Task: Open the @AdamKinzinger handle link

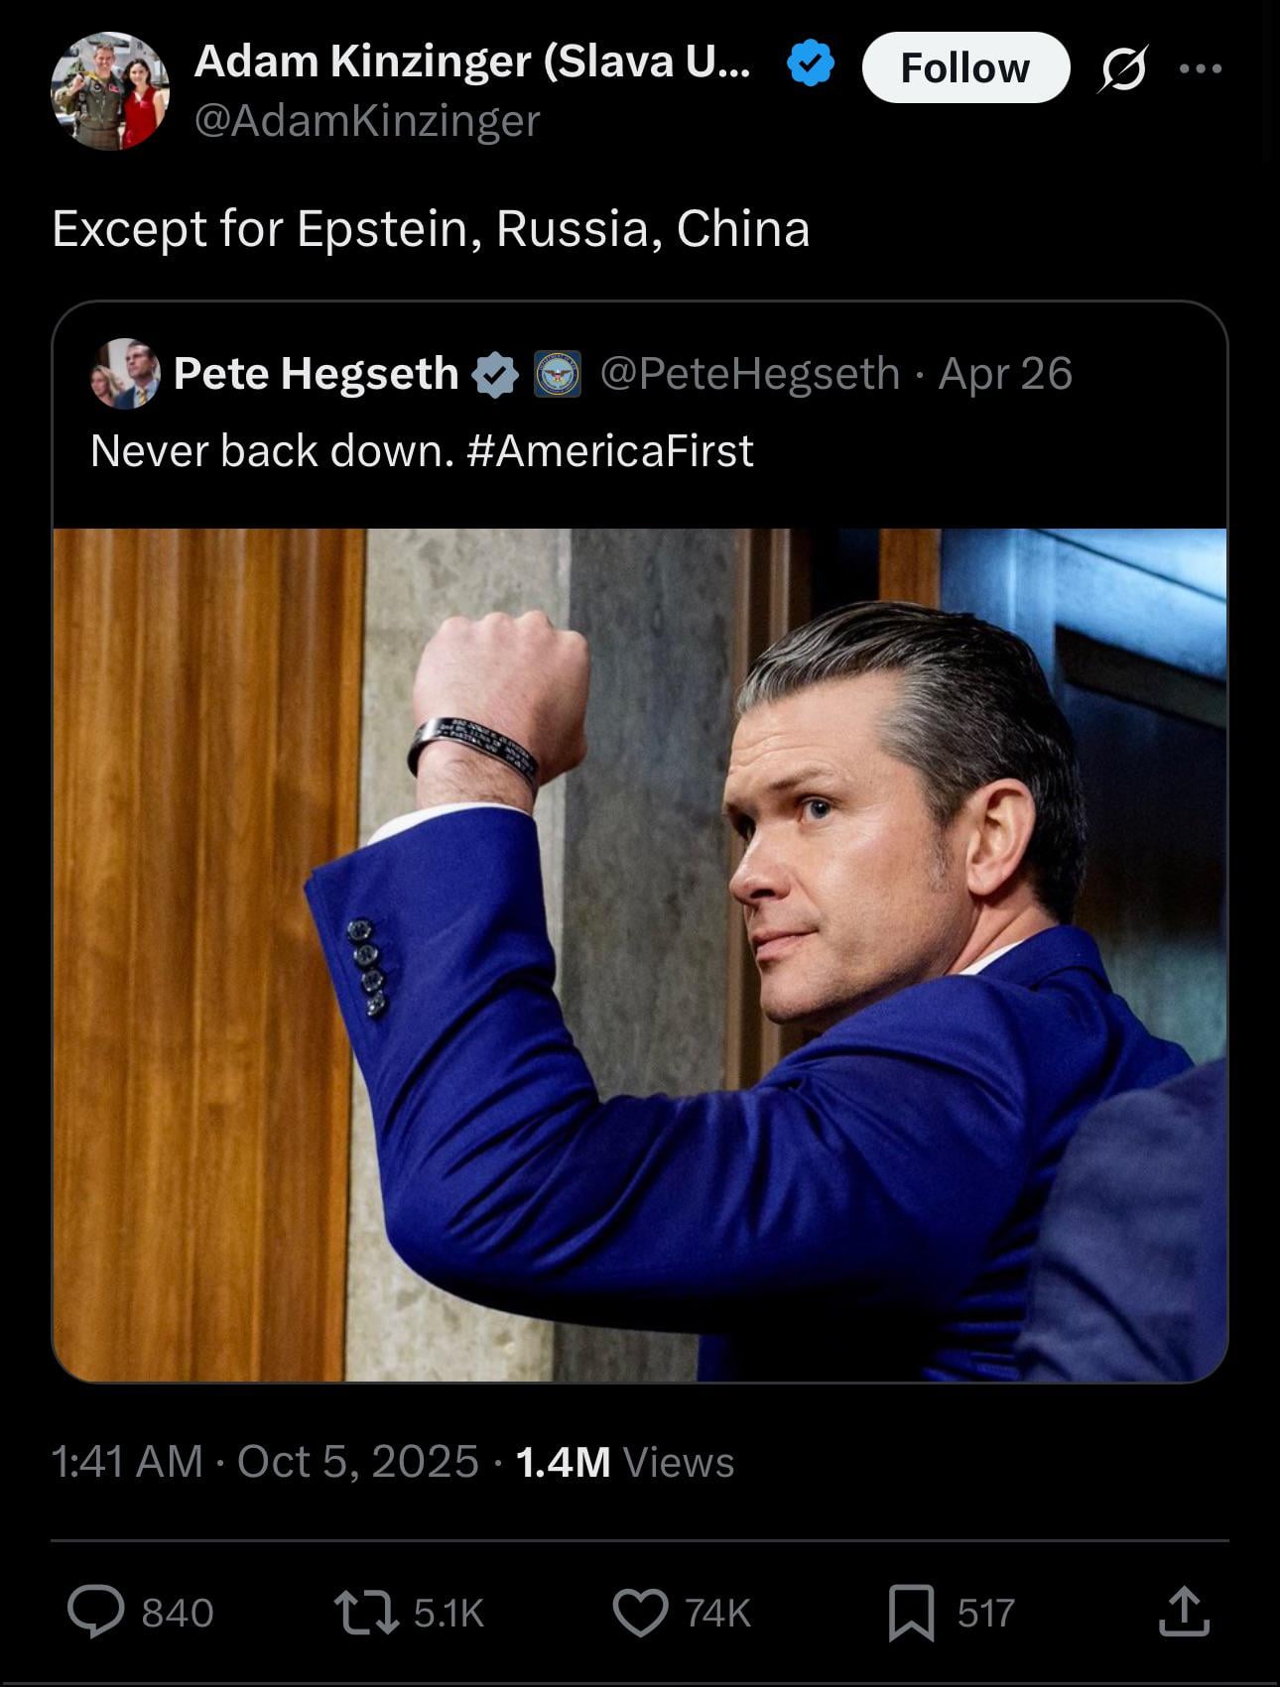Action: [x=367, y=121]
